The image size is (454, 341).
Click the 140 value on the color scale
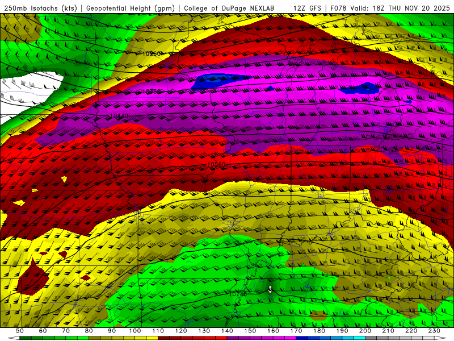pos(228,331)
